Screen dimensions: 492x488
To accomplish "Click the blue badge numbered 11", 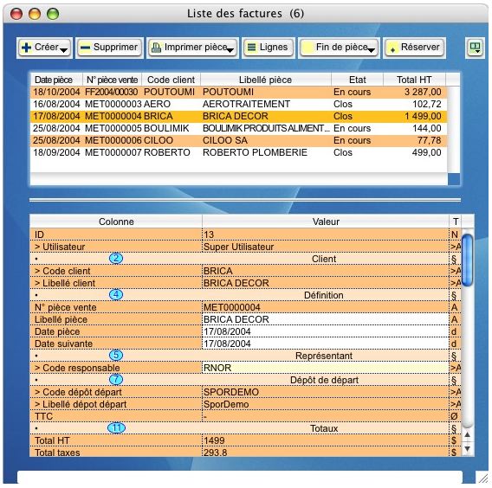I will point(116,428).
